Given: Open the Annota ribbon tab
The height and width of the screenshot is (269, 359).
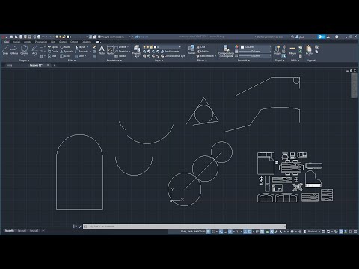Looking at the screenshot, I should 28,42.
